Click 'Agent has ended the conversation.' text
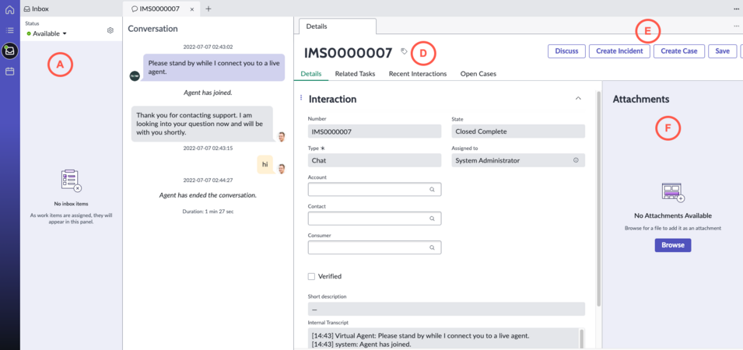 pos(208,195)
